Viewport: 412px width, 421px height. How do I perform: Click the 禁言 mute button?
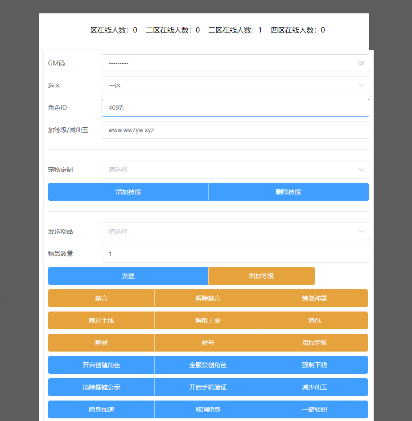pyautogui.click(x=101, y=298)
